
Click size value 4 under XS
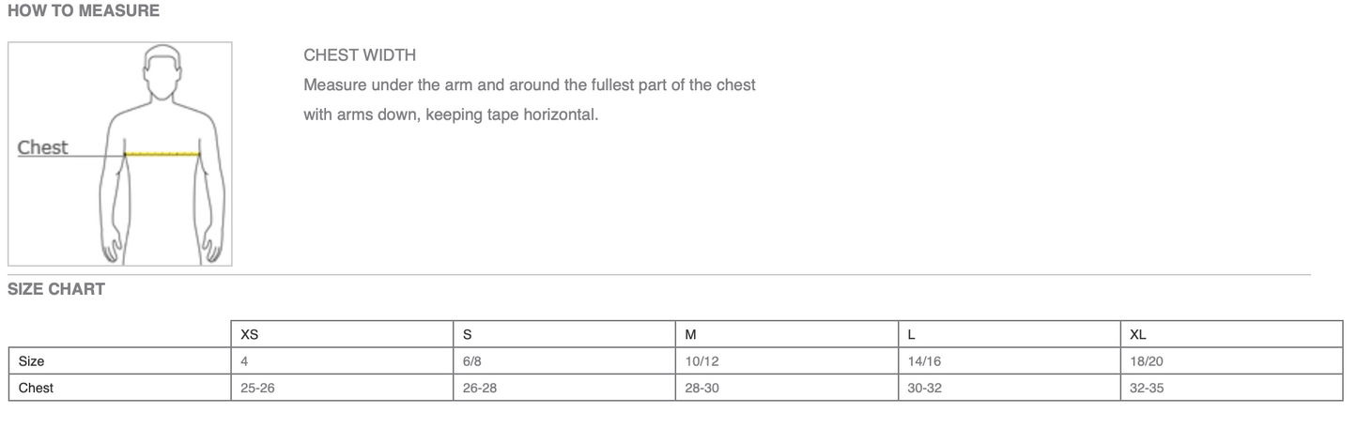[245, 360]
